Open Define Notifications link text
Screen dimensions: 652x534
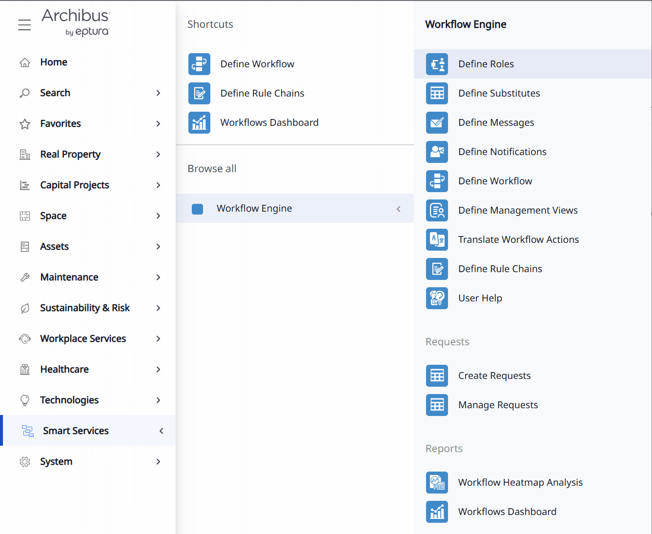click(x=502, y=152)
